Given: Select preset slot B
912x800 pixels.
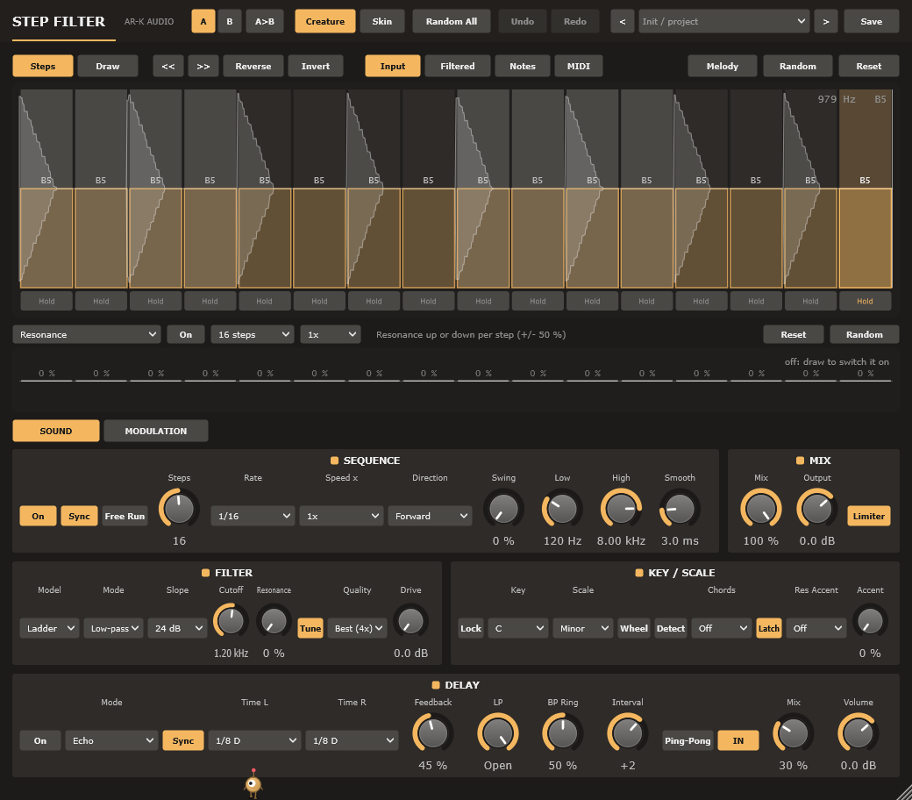Looking at the screenshot, I should point(230,22).
